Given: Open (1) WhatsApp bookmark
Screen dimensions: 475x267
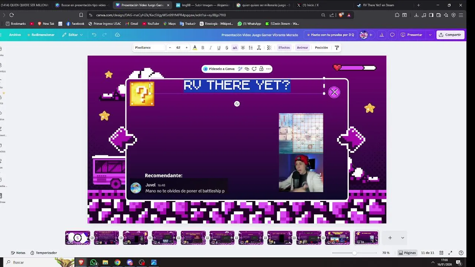Looking at the screenshot, I should pos(249,24).
